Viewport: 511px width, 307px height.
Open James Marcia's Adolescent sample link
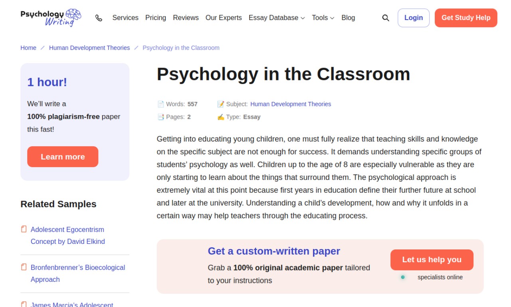(72, 304)
